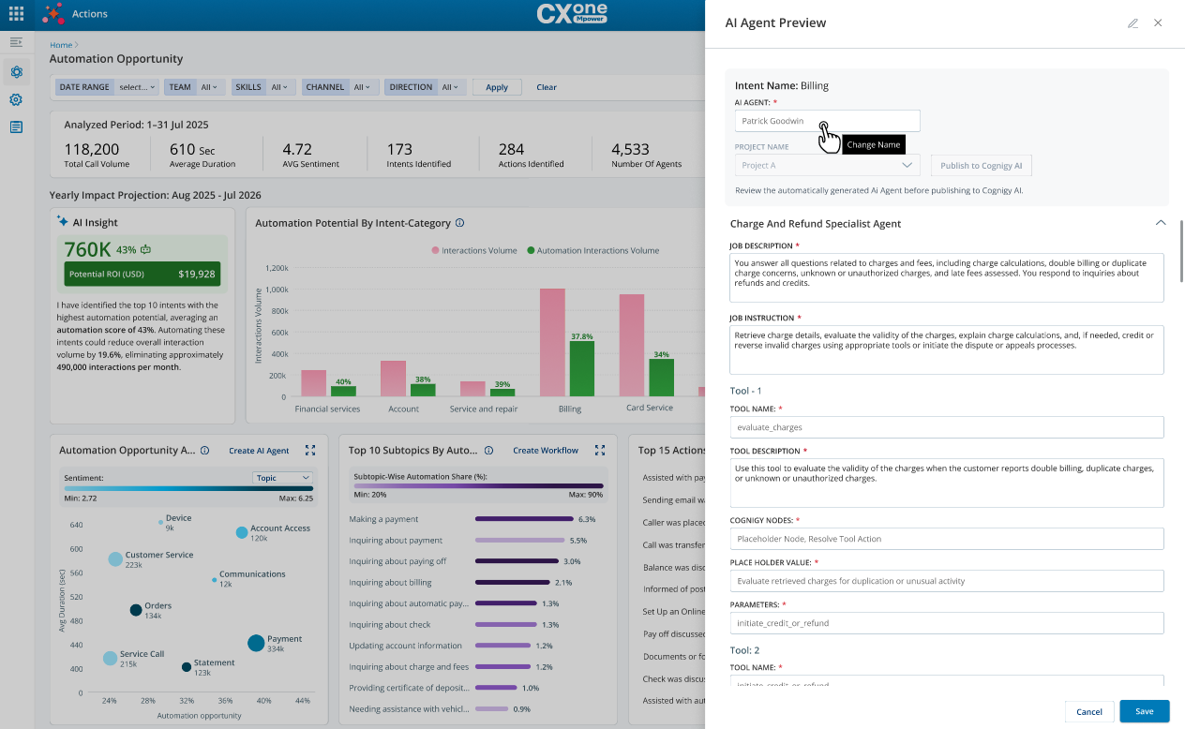Open the DATE RANGE filter dropdown
The width and height of the screenshot is (1185, 729).
[x=107, y=87]
